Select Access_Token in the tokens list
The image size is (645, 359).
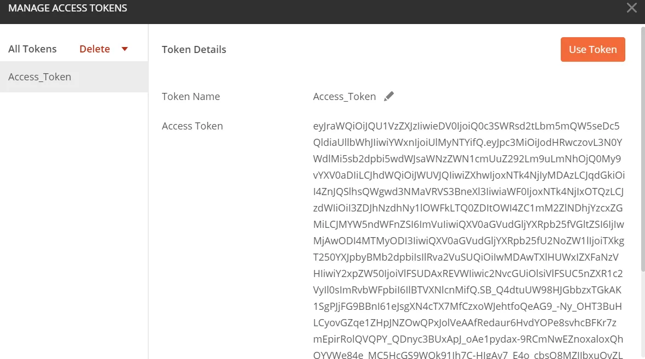coord(74,77)
